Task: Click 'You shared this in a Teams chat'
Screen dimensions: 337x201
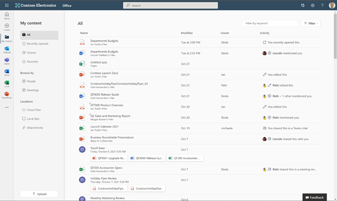Action: pyautogui.click(x=288, y=128)
